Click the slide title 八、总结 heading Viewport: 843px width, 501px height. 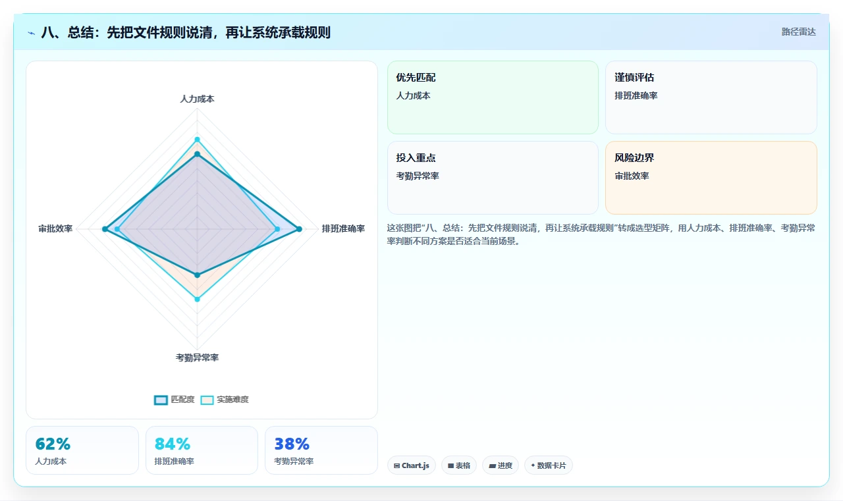pos(186,32)
